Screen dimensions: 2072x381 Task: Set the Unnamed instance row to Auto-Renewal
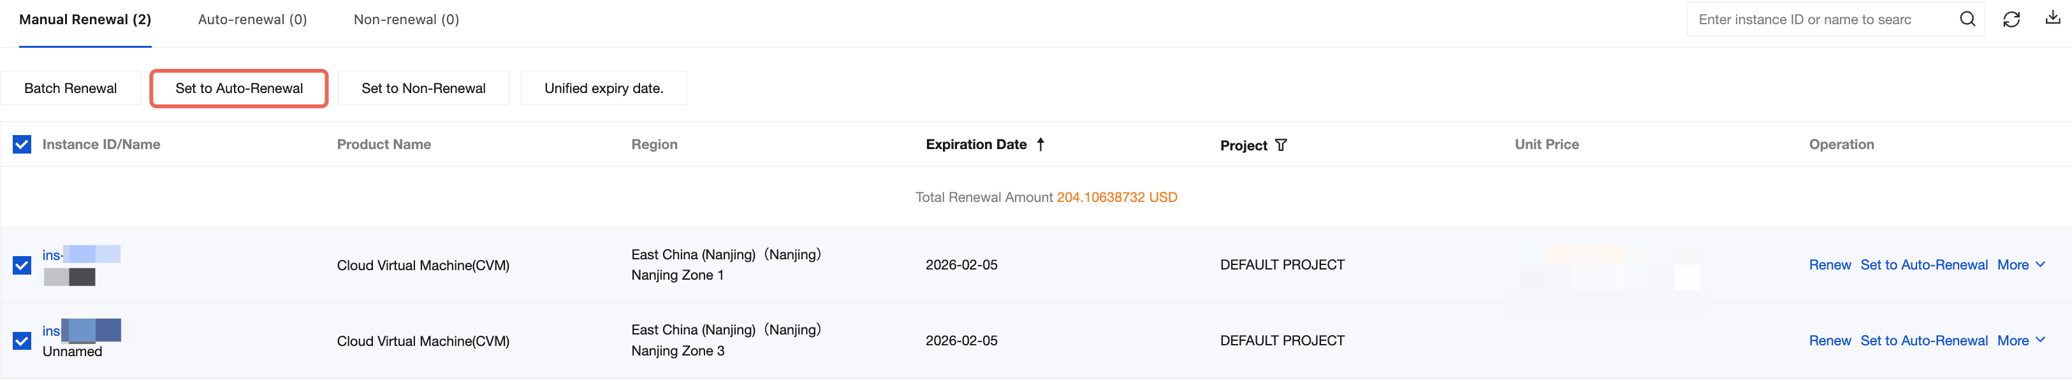point(1923,341)
